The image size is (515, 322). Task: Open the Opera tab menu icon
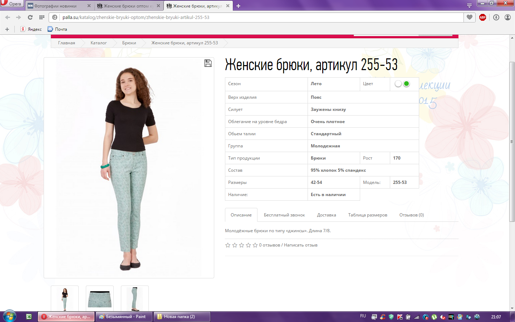(469, 6)
